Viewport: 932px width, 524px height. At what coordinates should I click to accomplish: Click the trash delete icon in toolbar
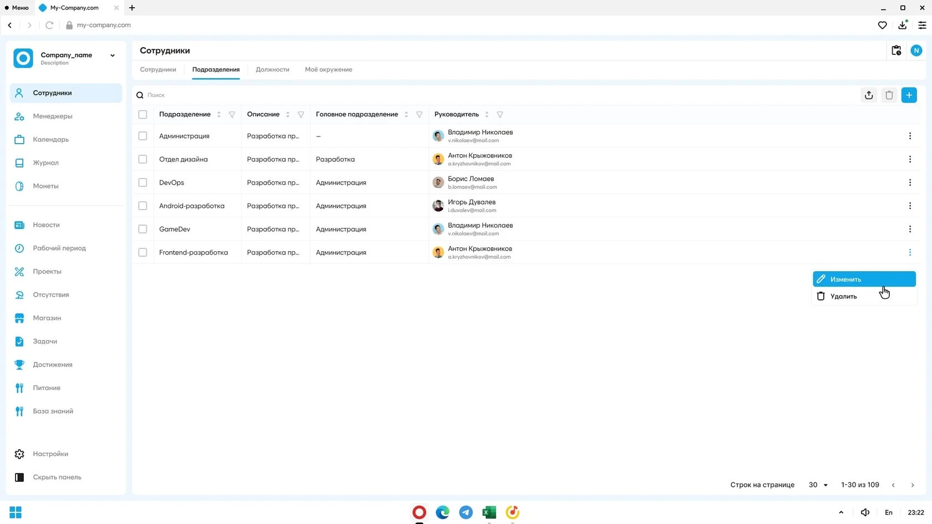(889, 95)
